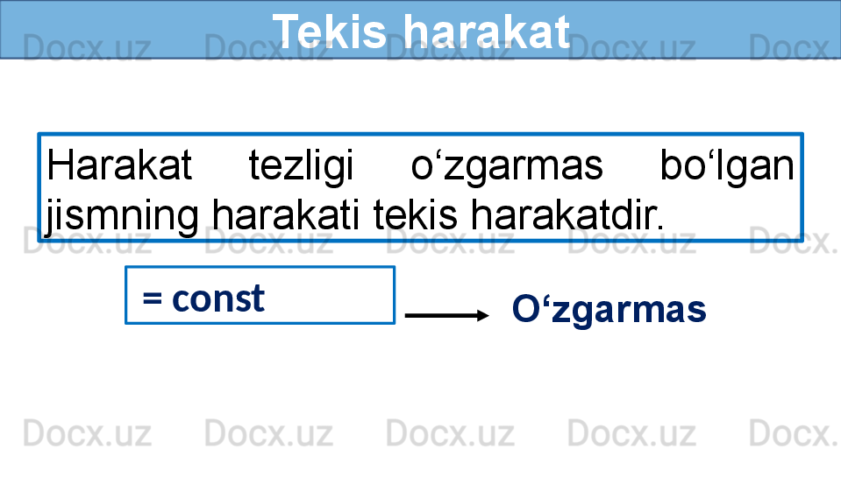
Task: Click the word "tezligi" in the definition
Action: 301,165
